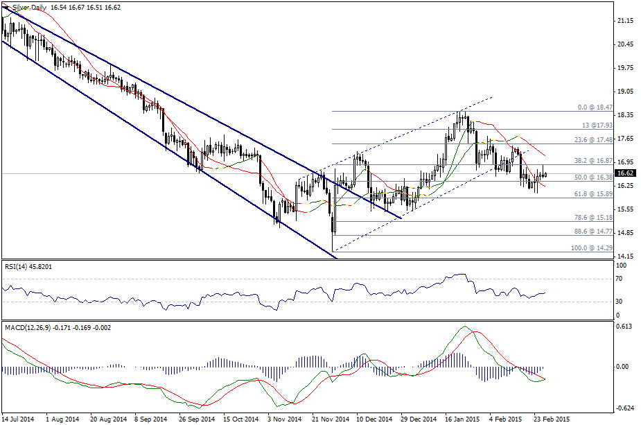The width and height of the screenshot is (641, 425).
Task: Click price axis value 21.15
Action: click(624, 20)
